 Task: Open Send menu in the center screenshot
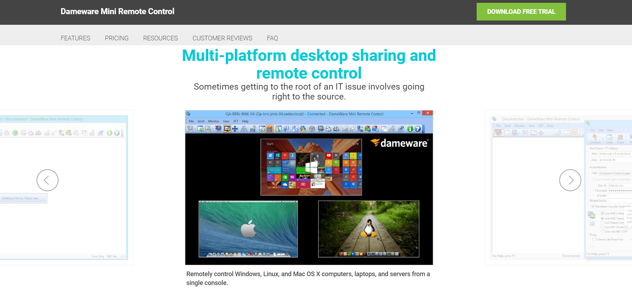(x=201, y=121)
